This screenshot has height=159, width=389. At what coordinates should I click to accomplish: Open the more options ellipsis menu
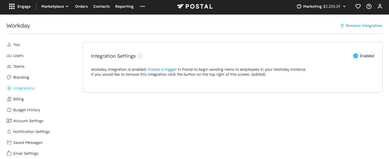click(143, 7)
